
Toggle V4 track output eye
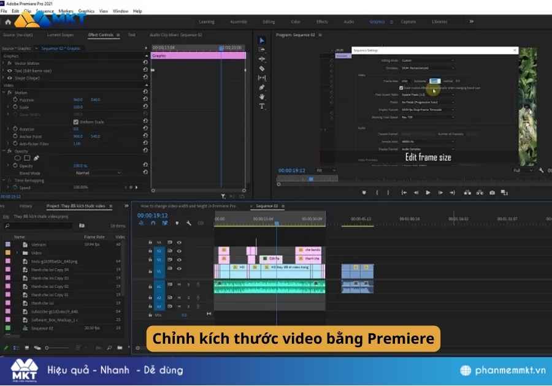click(x=179, y=243)
